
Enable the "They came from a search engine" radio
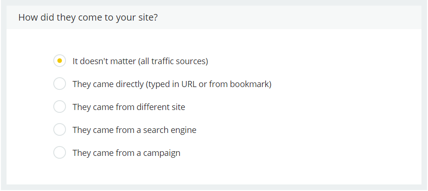pyautogui.click(x=59, y=130)
